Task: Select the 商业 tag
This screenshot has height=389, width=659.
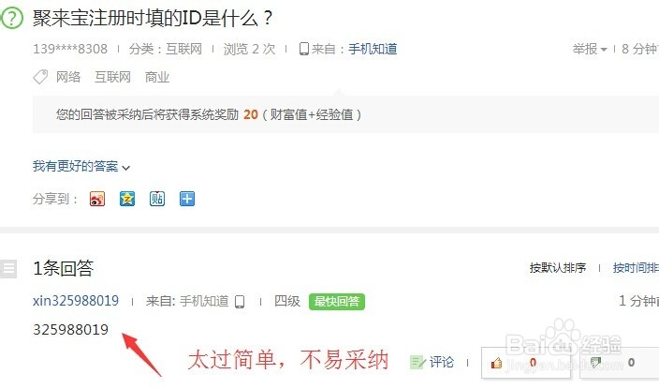Action: [x=156, y=77]
